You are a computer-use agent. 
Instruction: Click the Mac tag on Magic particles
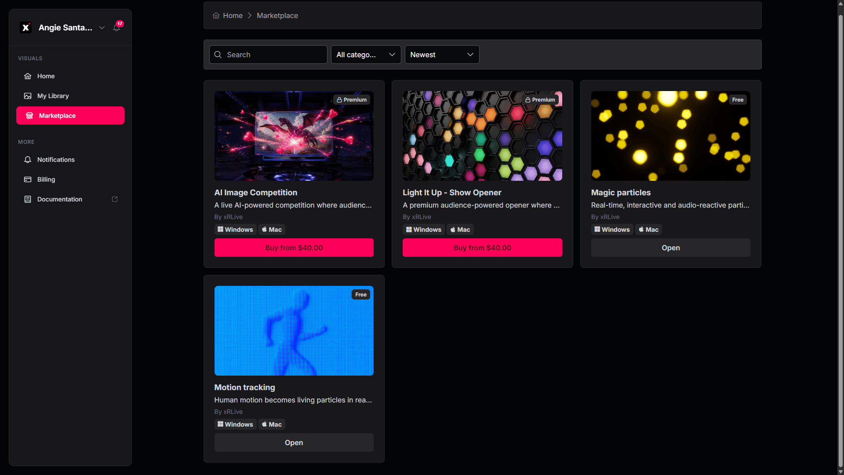[x=648, y=230]
